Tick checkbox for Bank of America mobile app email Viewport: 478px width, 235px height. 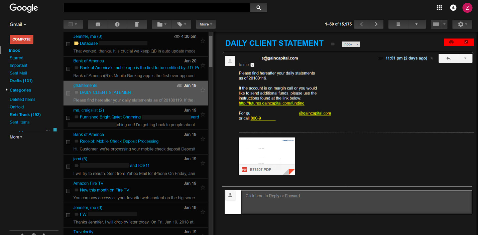tap(68, 68)
